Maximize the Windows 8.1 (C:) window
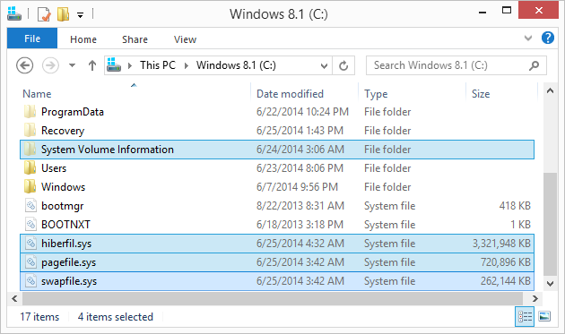The height and width of the screenshot is (334, 565). point(507,11)
